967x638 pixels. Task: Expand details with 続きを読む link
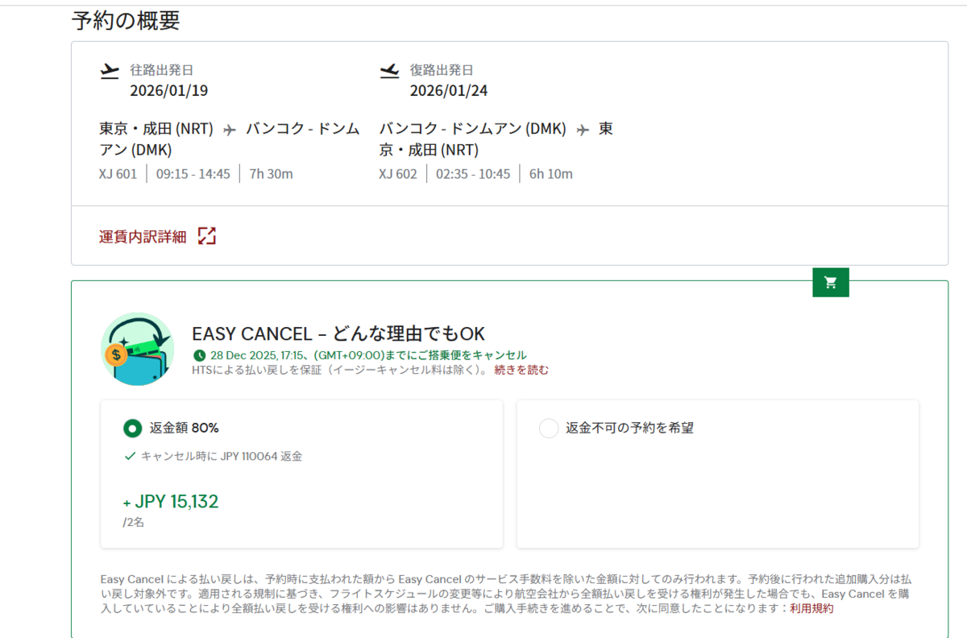point(521,371)
